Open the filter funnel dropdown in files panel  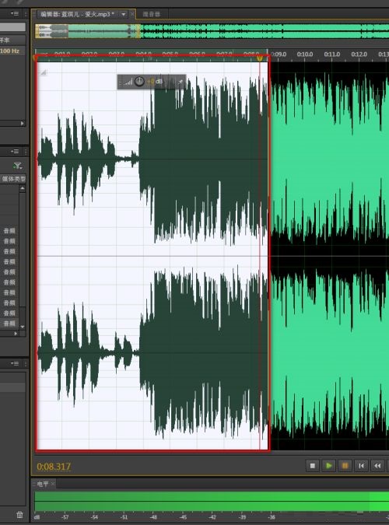pyautogui.click(x=18, y=166)
